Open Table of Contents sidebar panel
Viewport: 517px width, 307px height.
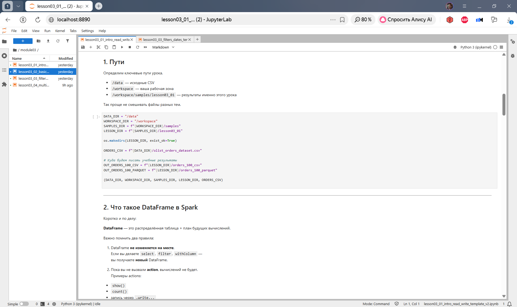(4, 70)
